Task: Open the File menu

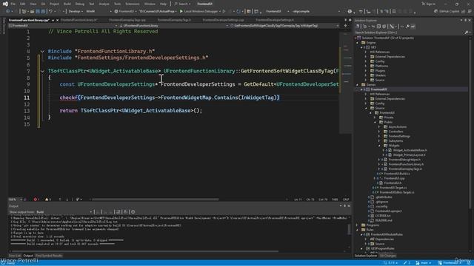Action: pos(13,4)
